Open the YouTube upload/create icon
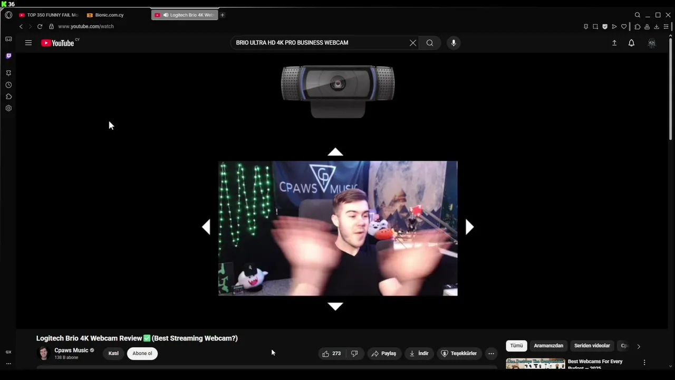The height and width of the screenshot is (380, 675). [614, 43]
